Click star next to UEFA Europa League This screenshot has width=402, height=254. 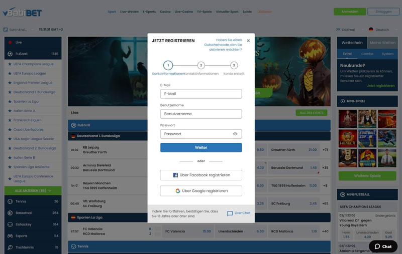coord(10,73)
